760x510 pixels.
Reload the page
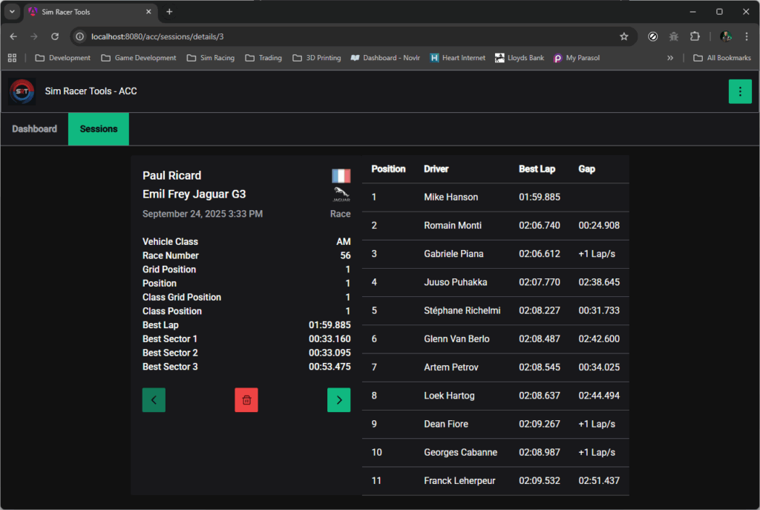click(55, 36)
